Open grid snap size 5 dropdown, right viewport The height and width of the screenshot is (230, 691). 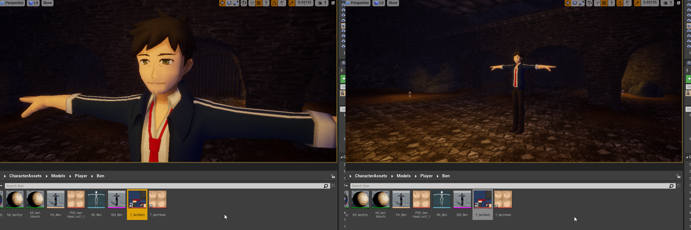point(612,3)
